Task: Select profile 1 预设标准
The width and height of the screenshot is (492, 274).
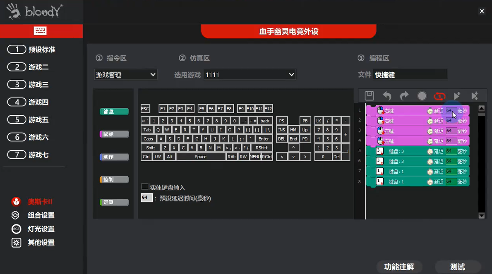Action: tap(31, 50)
